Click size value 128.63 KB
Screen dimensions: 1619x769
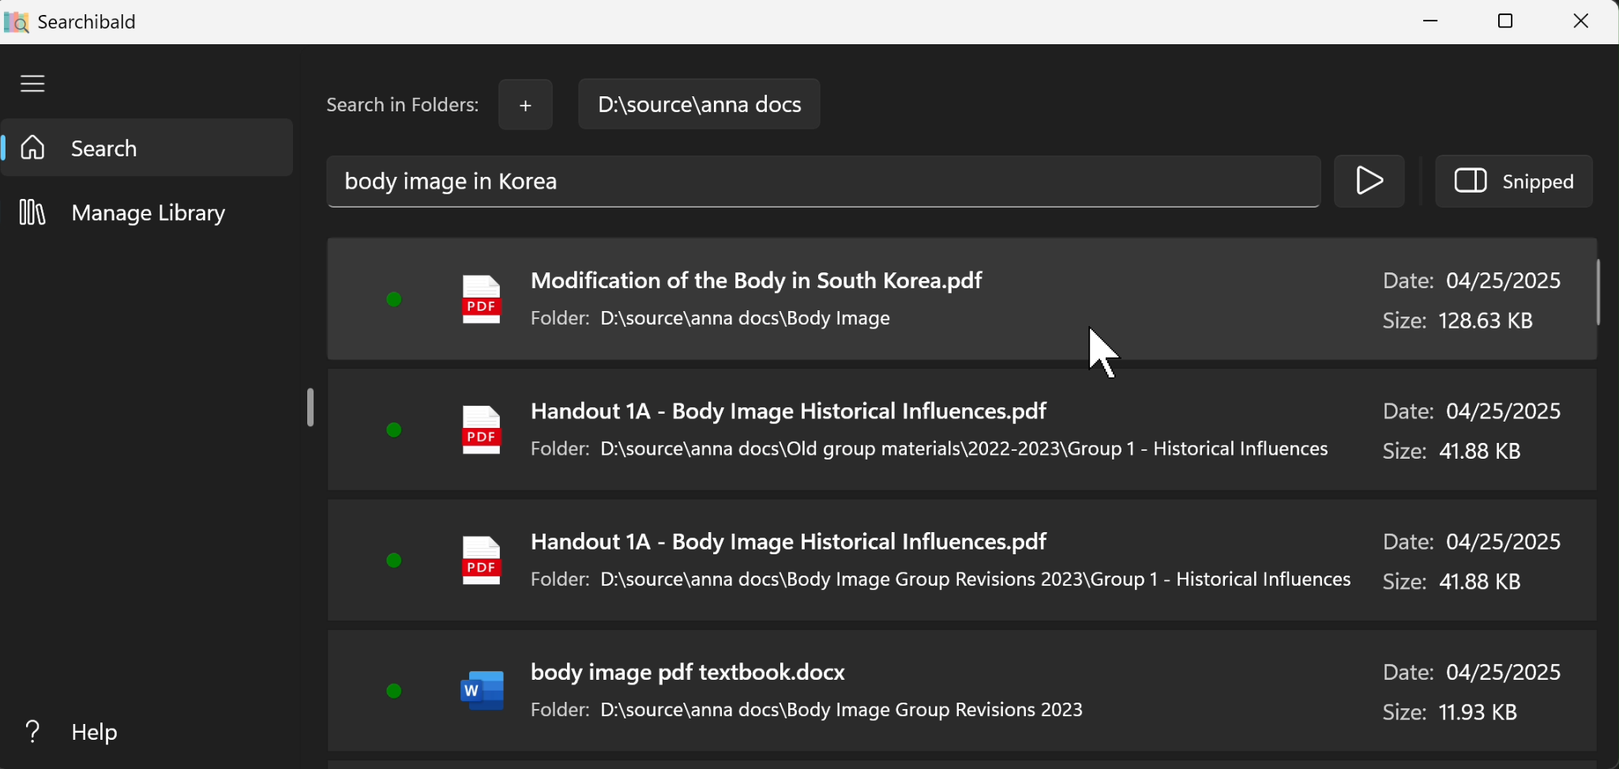(x=1486, y=321)
